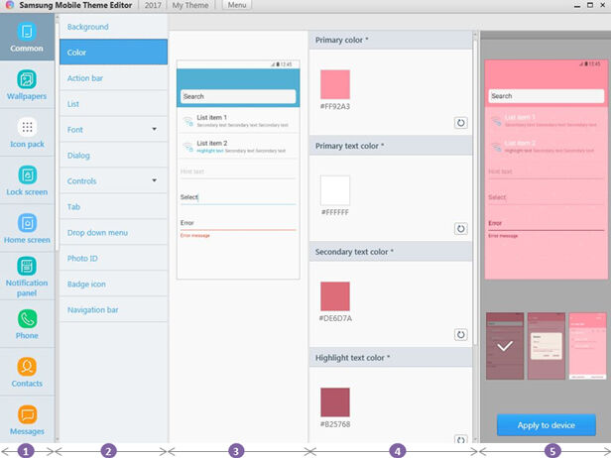Viewport: 611px width, 458px height.
Task: Click the color settings panel scrollbar
Action: 475,190
